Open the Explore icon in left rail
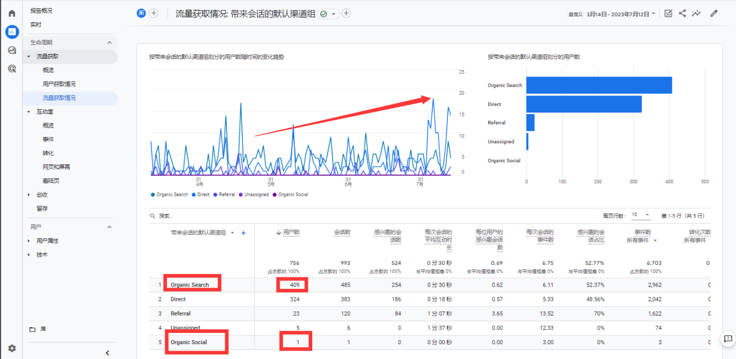The width and height of the screenshot is (736, 359). tap(11, 50)
